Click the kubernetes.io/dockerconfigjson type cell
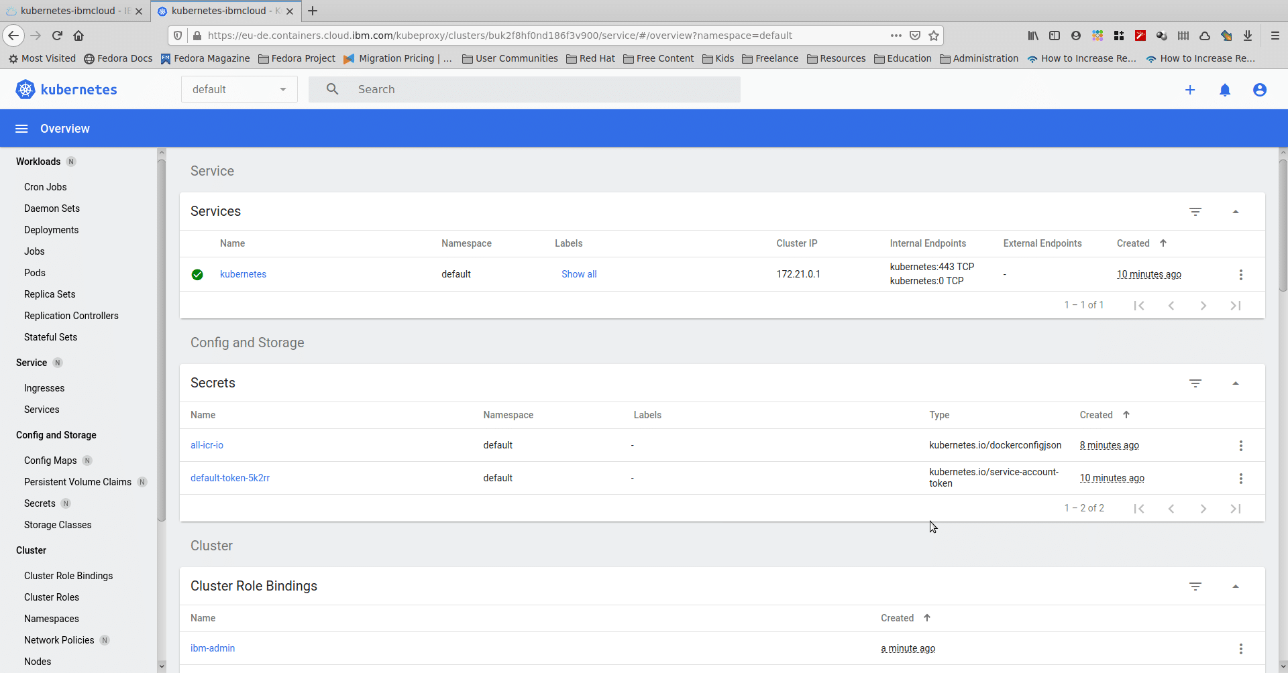The width and height of the screenshot is (1288, 673). click(x=996, y=445)
